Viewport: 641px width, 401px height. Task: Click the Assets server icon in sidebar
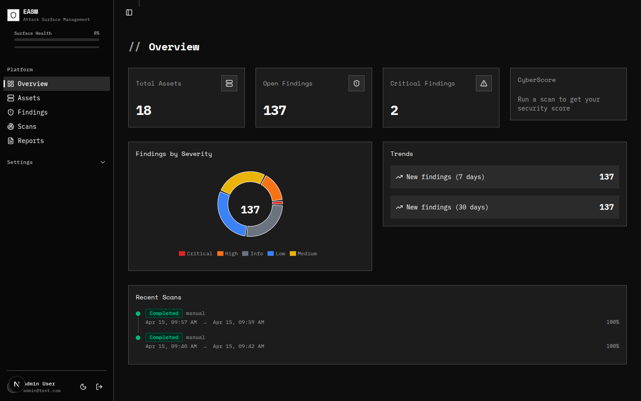point(11,98)
